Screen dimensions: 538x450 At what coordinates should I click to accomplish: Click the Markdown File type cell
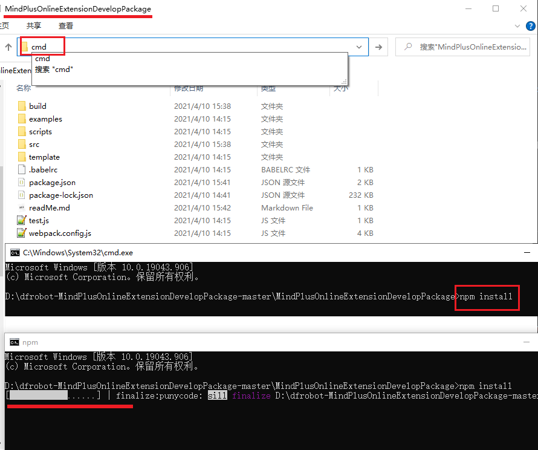coord(287,207)
